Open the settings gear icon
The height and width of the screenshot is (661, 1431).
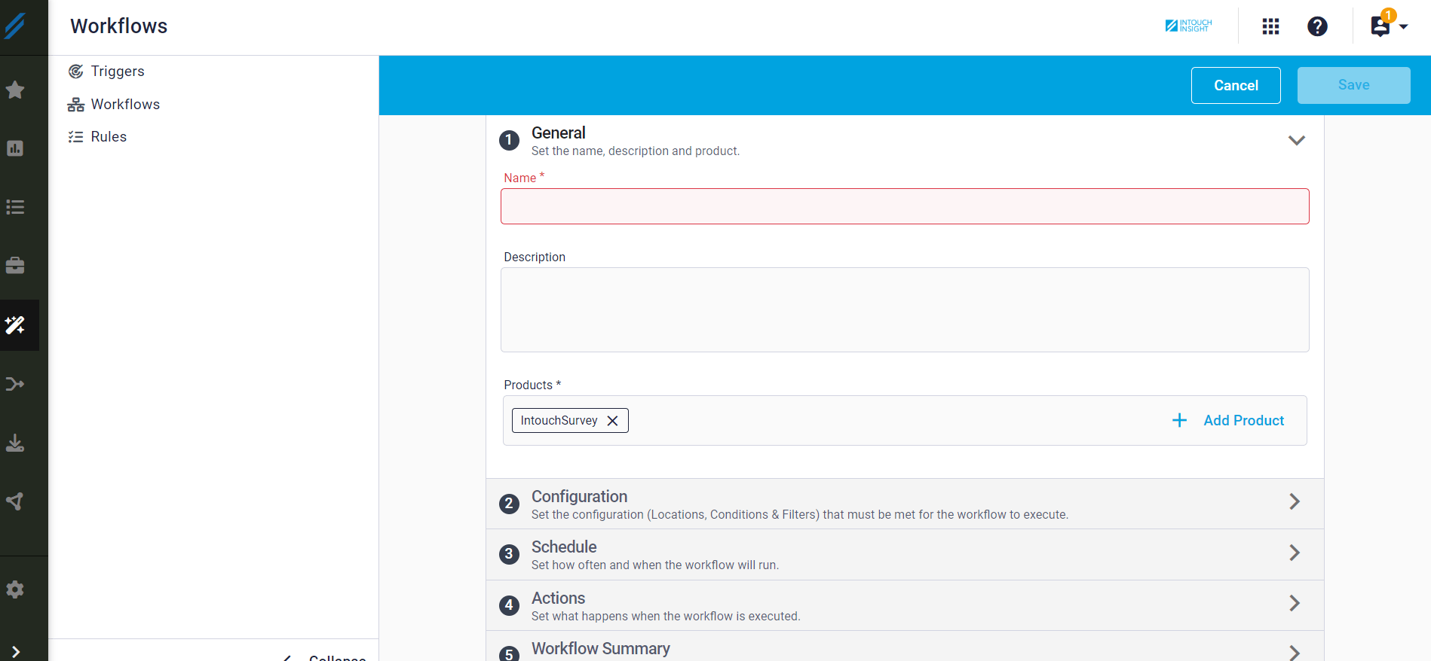click(x=15, y=589)
